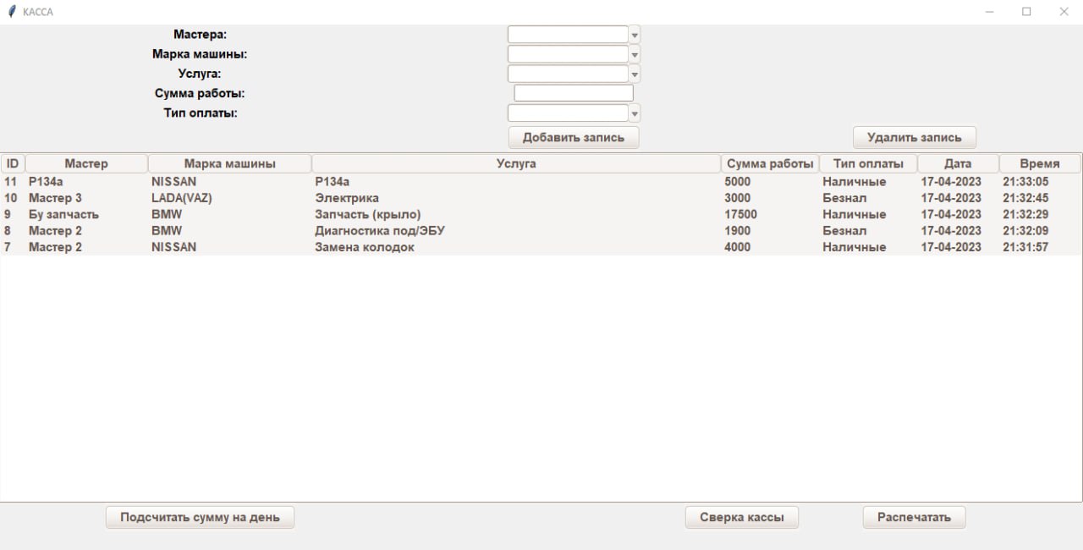Sort by the Услуга column header
Image resolution: width=1083 pixels, height=550 pixels.
(516, 163)
